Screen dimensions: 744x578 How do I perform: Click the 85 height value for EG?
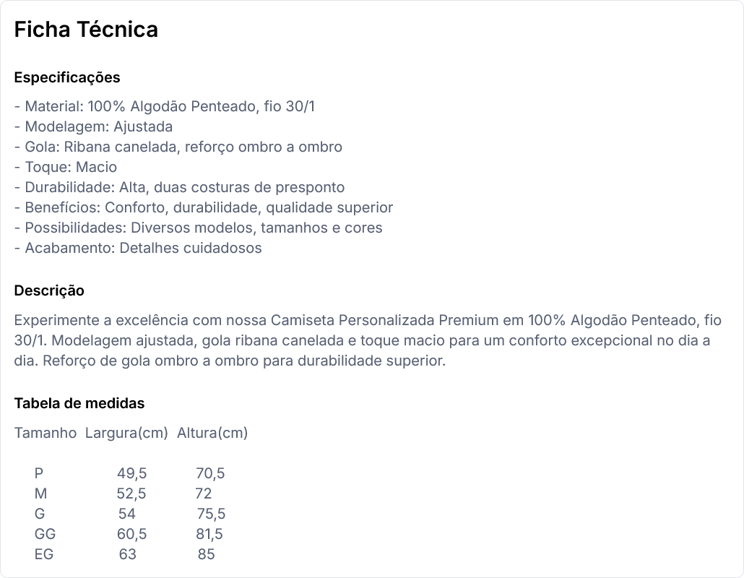point(207,555)
